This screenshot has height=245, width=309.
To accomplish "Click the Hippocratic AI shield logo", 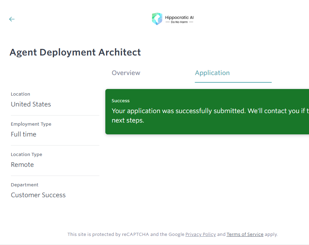I will pyautogui.click(x=157, y=19).
